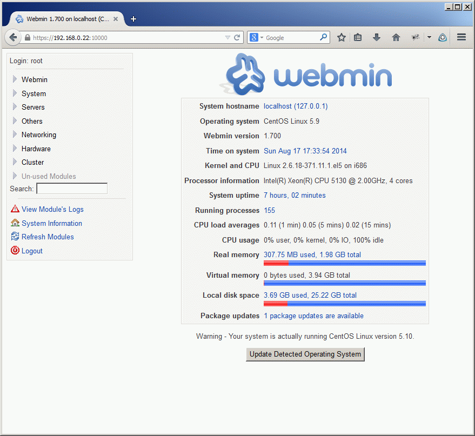
Task: Click the Refresh Modules icon
Action: 15,236
